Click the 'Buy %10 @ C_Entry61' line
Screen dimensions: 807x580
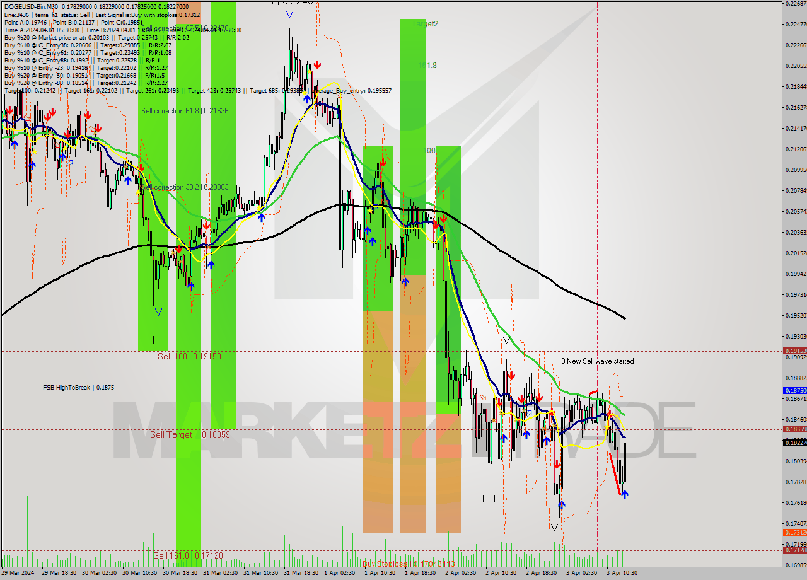click(x=88, y=52)
